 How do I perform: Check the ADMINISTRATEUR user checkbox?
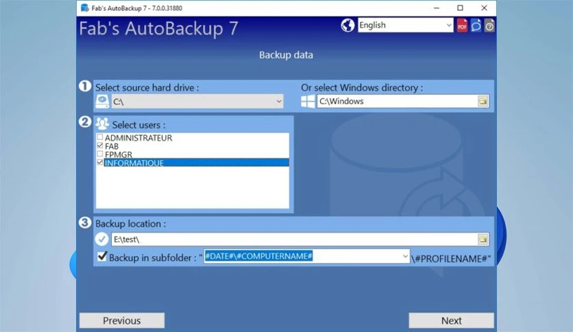point(100,137)
